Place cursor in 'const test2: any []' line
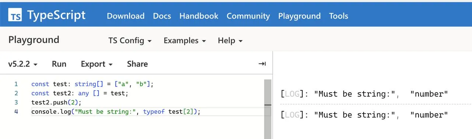Viewport: 472px width, 139px height. pyautogui.click(x=80, y=93)
